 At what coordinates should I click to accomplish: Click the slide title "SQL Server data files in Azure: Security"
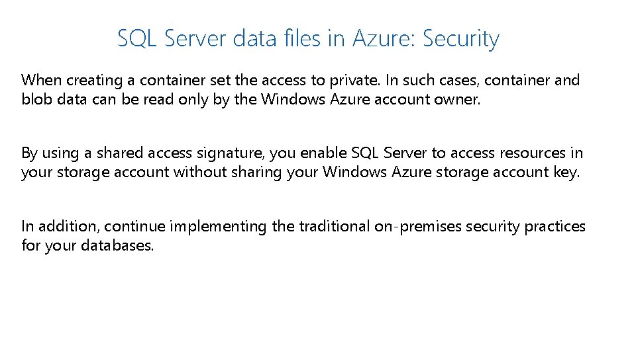click(x=308, y=39)
